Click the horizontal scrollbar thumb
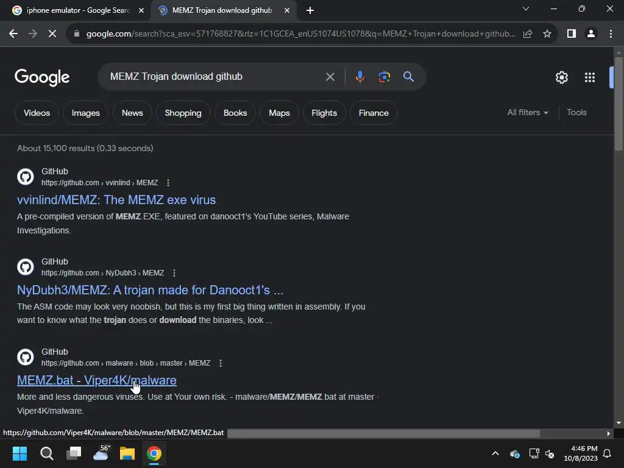Image resolution: width=624 pixels, height=468 pixels. click(383, 433)
